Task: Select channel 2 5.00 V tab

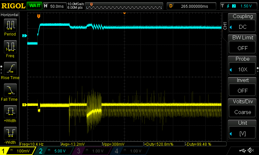Action: pos(54,151)
